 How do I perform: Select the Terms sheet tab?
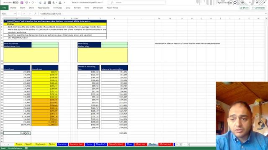point(89,144)
